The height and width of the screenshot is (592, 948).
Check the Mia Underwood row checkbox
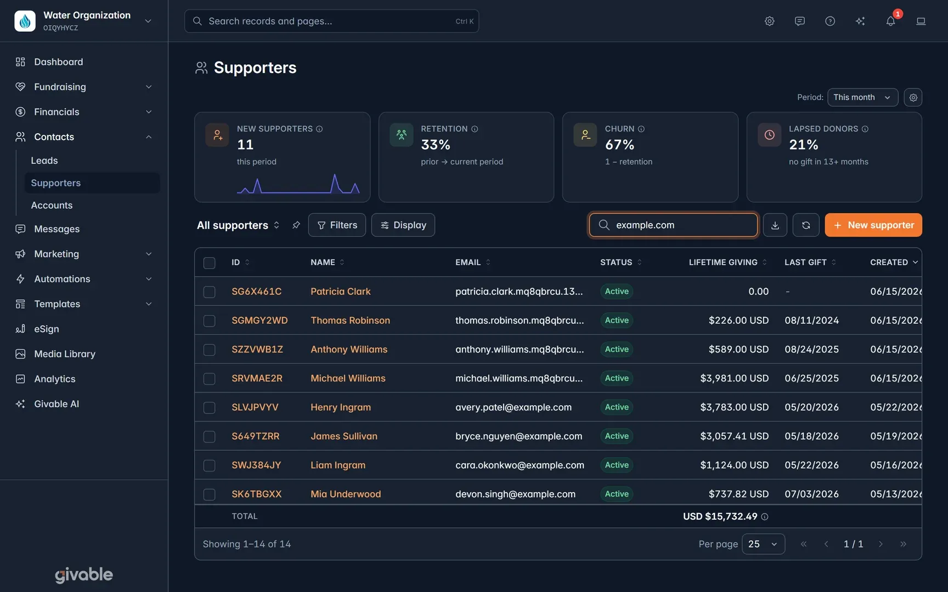tap(210, 494)
